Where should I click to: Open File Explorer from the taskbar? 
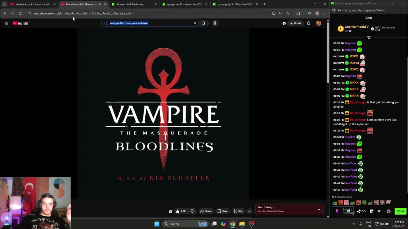tap(242, 224)
